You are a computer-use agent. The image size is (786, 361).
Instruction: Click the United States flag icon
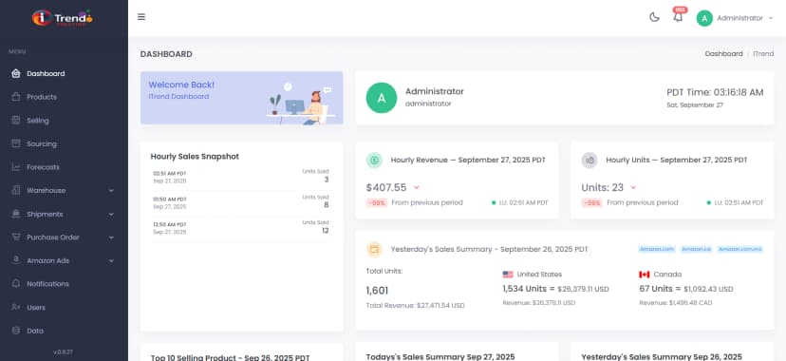pos(508,275)
